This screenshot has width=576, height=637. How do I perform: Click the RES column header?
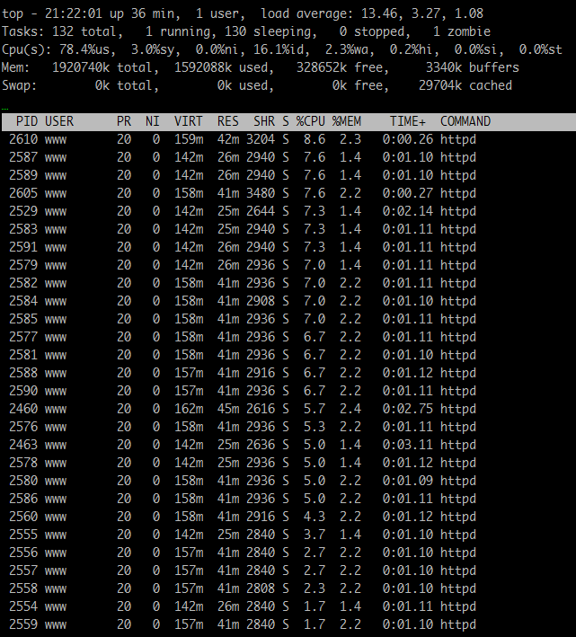(x=227, y=121)
